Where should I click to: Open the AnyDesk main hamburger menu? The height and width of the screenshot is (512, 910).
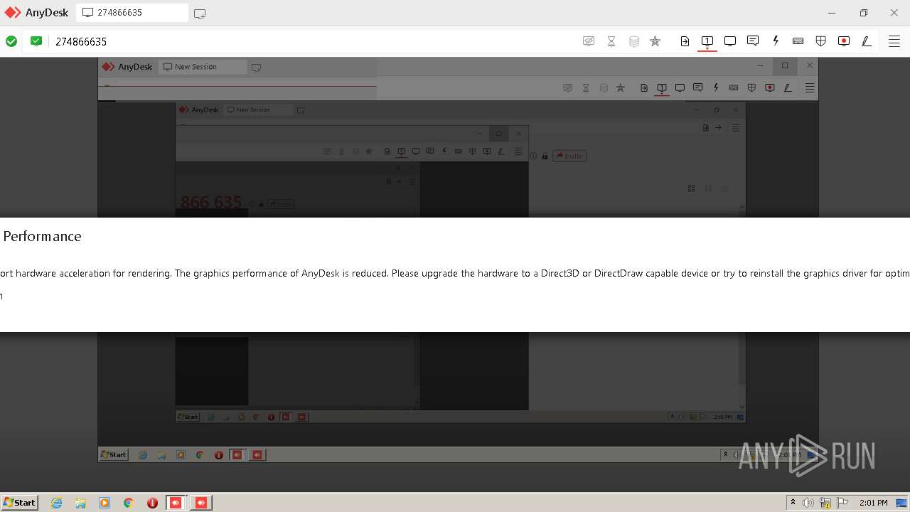pyautogui.click(x=894, y=41)
